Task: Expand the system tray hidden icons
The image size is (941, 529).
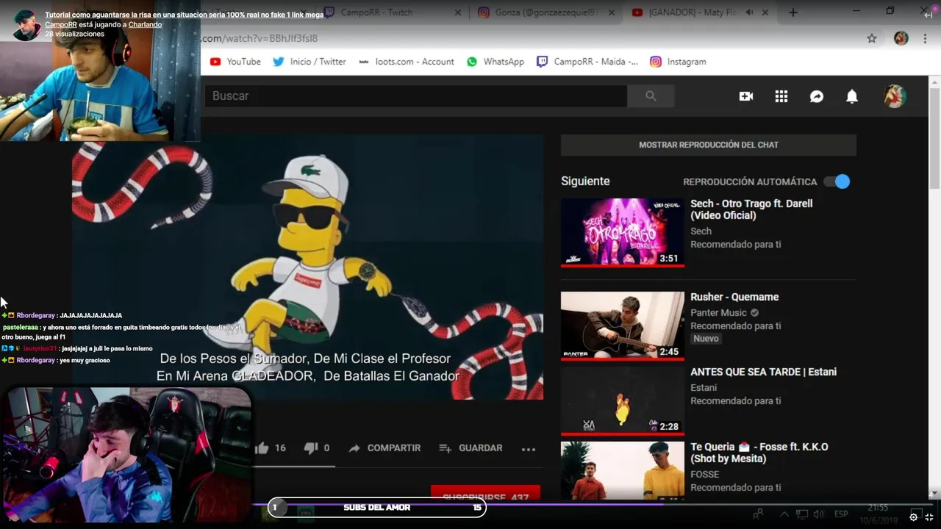Action: [x=784, y=514]
